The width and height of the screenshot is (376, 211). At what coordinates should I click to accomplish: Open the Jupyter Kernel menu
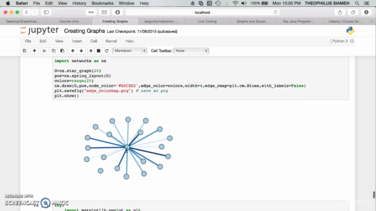(111, 41)
